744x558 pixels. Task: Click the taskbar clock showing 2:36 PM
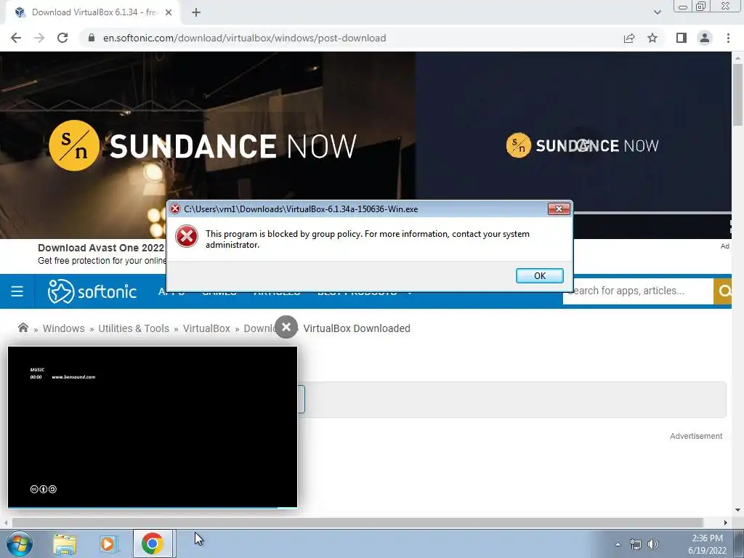point(707,544)
